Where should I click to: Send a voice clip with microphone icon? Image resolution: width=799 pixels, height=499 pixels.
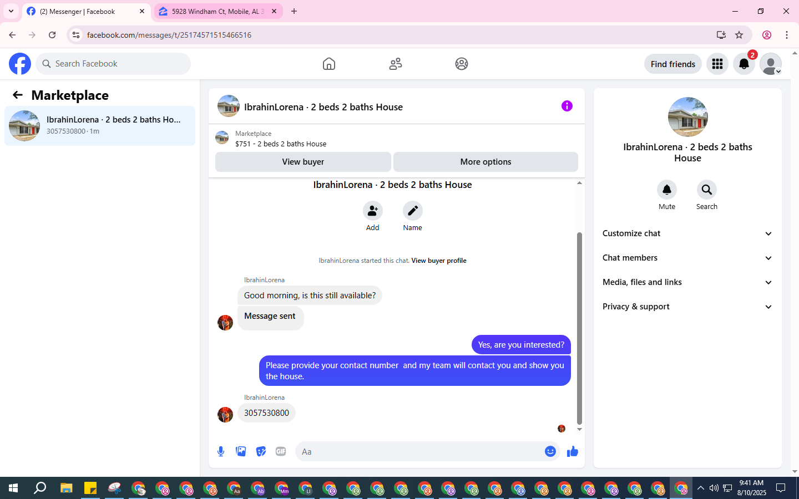point(221,451)
